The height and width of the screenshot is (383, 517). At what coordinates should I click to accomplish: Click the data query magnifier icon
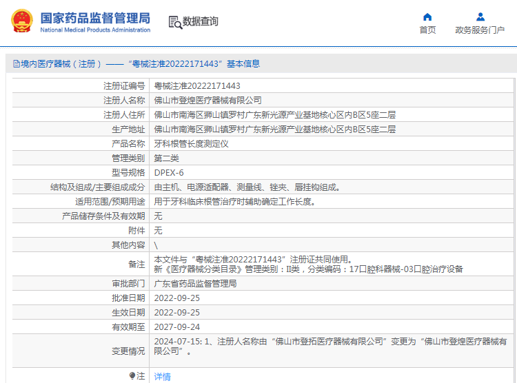(x=175, y=23)
